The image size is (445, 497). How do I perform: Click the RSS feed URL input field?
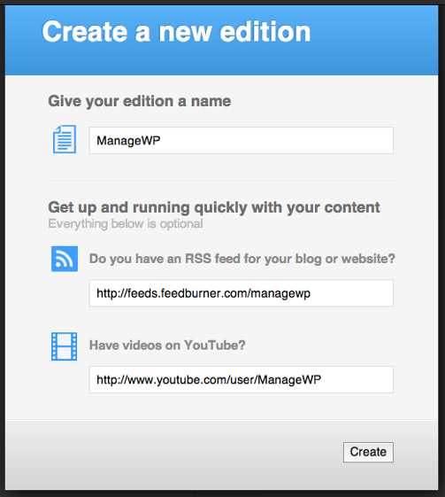coord(242,293)
